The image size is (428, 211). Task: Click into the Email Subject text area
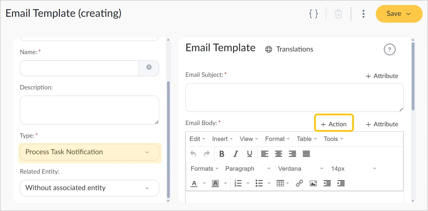click(x=294, y=97)
